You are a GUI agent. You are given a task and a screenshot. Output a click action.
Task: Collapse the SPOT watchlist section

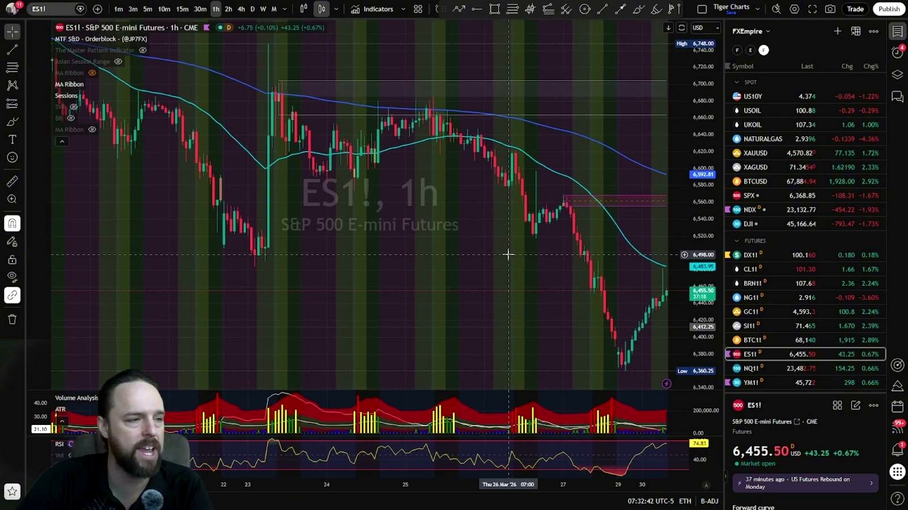(x=737, y=82)
